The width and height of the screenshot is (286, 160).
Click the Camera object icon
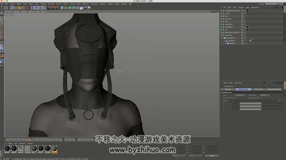coord(85,8)
